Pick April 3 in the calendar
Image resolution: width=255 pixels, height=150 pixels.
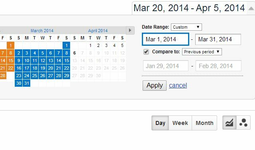tap(106, 45)
